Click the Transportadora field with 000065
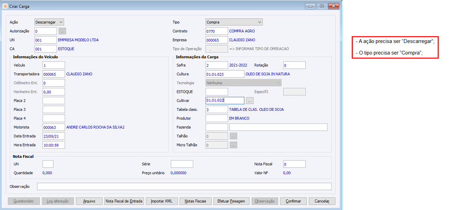The height and width of the screenshot is (210, 453). [54, 74]
